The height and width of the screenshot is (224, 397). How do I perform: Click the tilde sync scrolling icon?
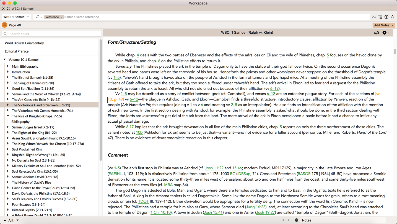click(374, 17)
